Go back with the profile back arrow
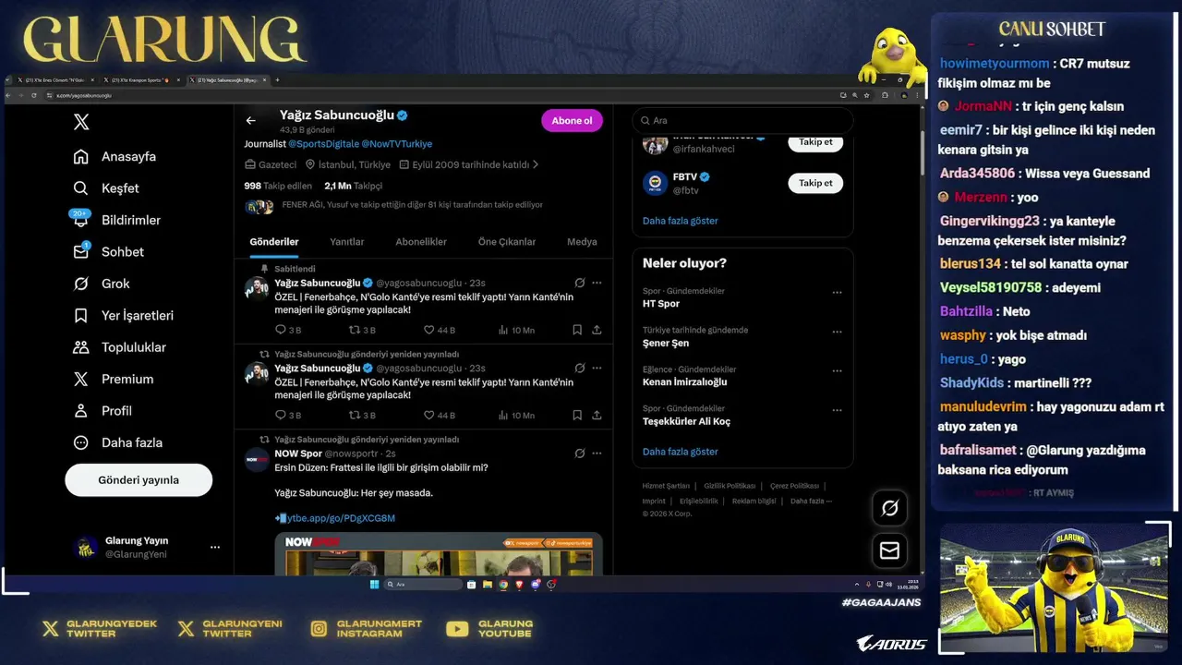The height and width of the screenshot is (665, 1182). (250, 121)
